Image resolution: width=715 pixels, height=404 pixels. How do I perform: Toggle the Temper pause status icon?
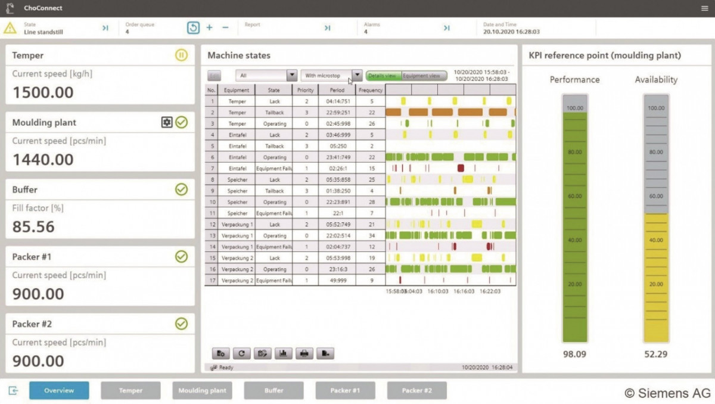tap(181, 55)
